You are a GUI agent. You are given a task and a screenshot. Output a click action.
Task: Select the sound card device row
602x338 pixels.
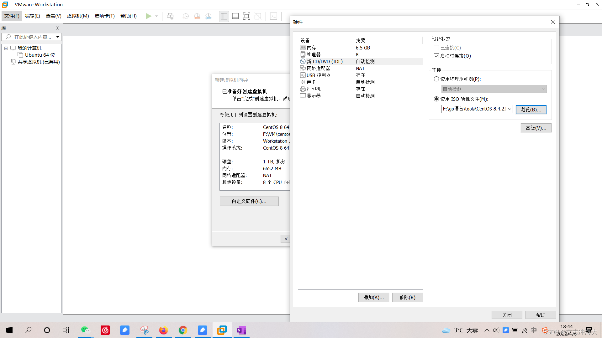[311, 82]
